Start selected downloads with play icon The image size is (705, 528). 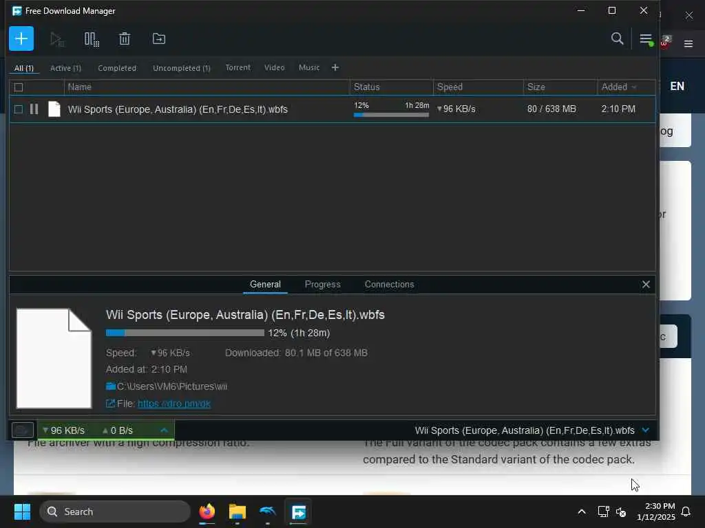[56, 39]
